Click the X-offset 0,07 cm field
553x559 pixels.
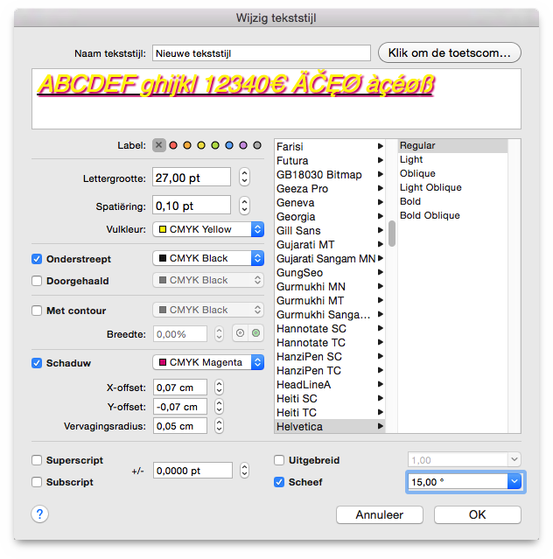pyautogui.click(x=180, y=388)
